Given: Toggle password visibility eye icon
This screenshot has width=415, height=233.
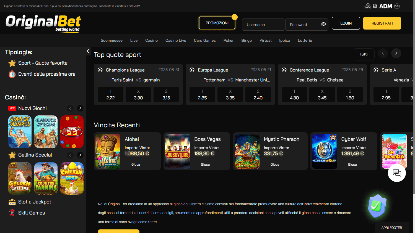Looking at the screenshot, I should [323, 24].
